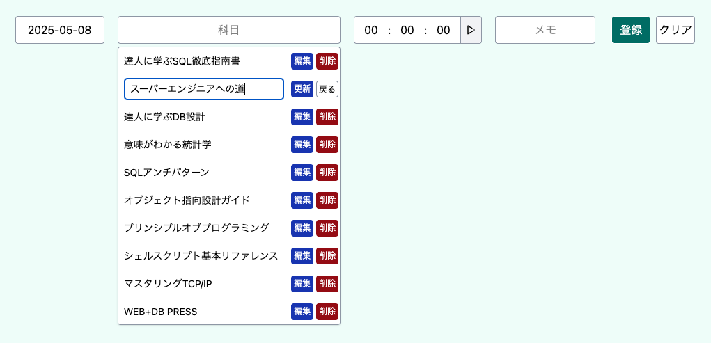Select subject 意味がわかる統計学
This screenshot has width=711, height=343.
pyautogui.click(x=168, y=145)
